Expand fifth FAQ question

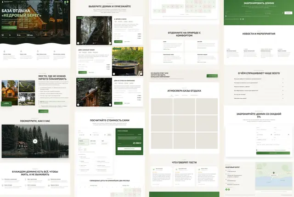259,95
